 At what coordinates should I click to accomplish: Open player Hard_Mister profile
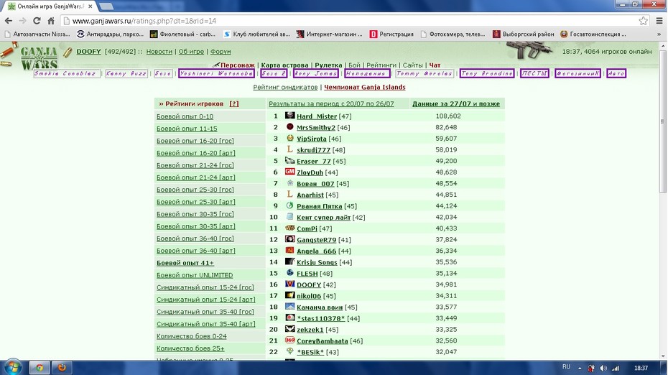tap(317, 116)
